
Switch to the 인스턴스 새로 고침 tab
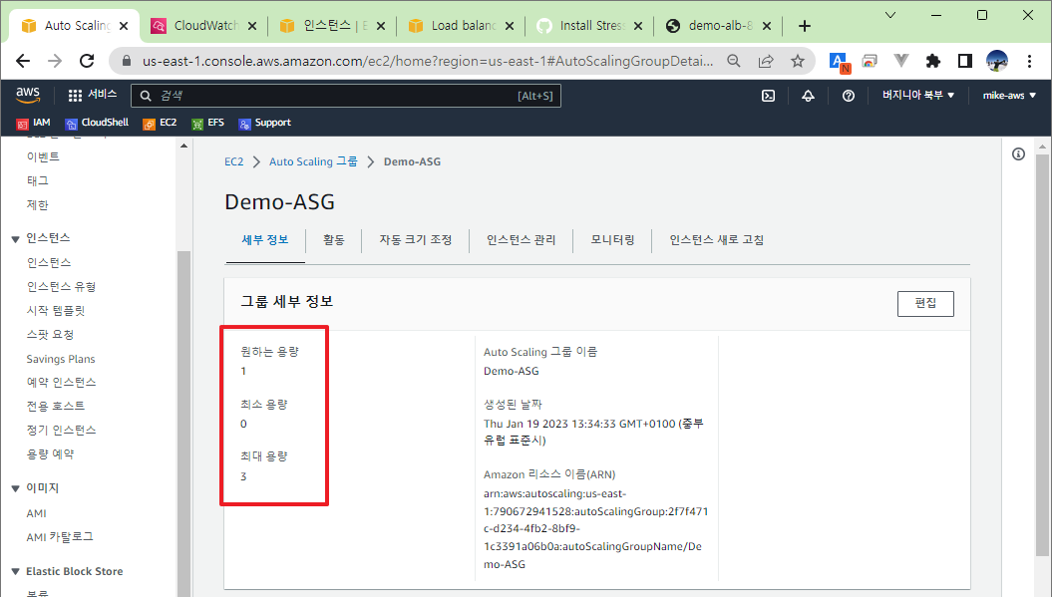click(717, 240)
